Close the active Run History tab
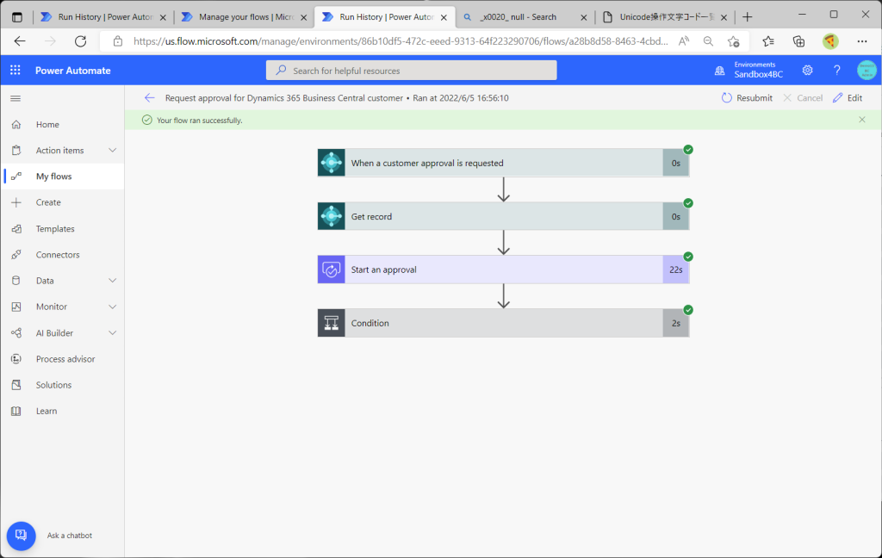Screen dimensions: 882x558 point(444,17)
